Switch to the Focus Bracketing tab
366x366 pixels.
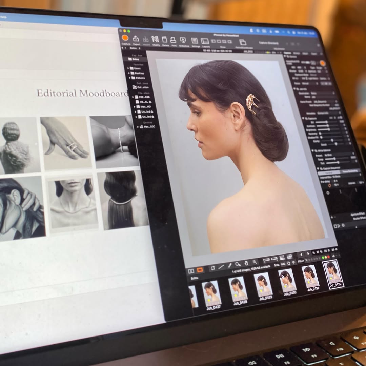point(350,171)
